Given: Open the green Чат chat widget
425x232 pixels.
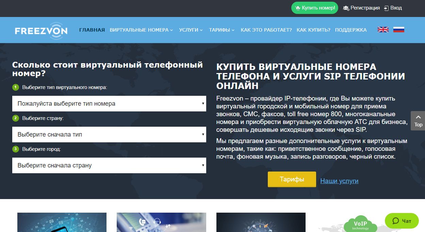Looking at the screenshot, I should click(x=402, y=221).
